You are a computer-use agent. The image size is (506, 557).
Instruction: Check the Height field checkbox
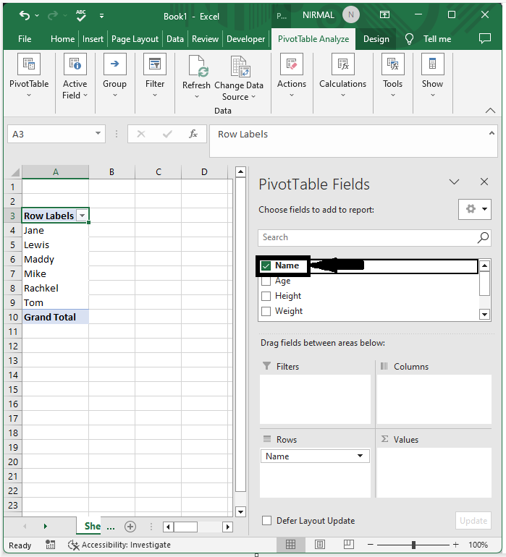coord(266,296)
